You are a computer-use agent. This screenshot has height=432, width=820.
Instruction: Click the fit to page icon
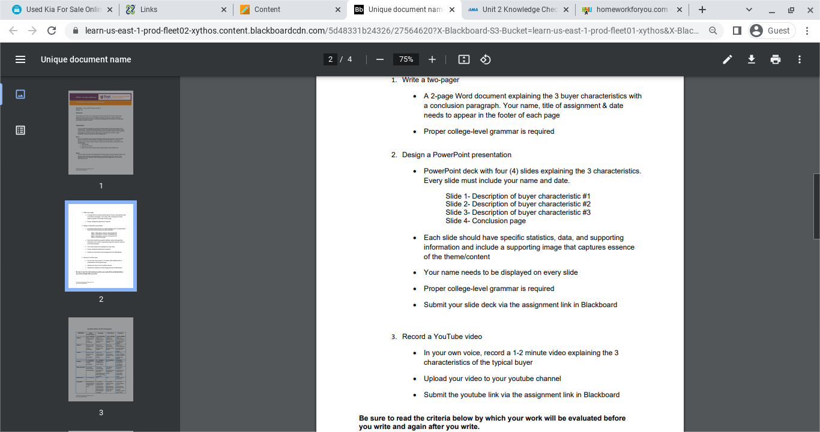point(463,59)
